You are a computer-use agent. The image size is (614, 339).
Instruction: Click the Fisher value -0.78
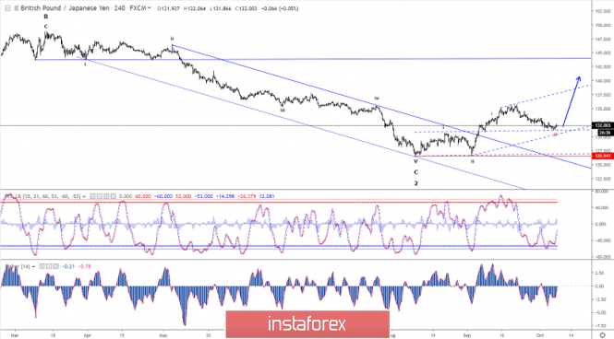click(85, 266)
